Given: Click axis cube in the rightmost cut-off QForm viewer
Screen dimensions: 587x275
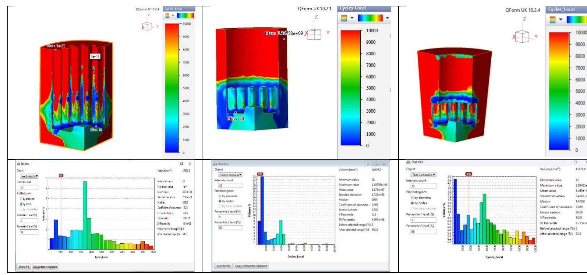Looking at the screenshot, I should click(x=522, y=37).
